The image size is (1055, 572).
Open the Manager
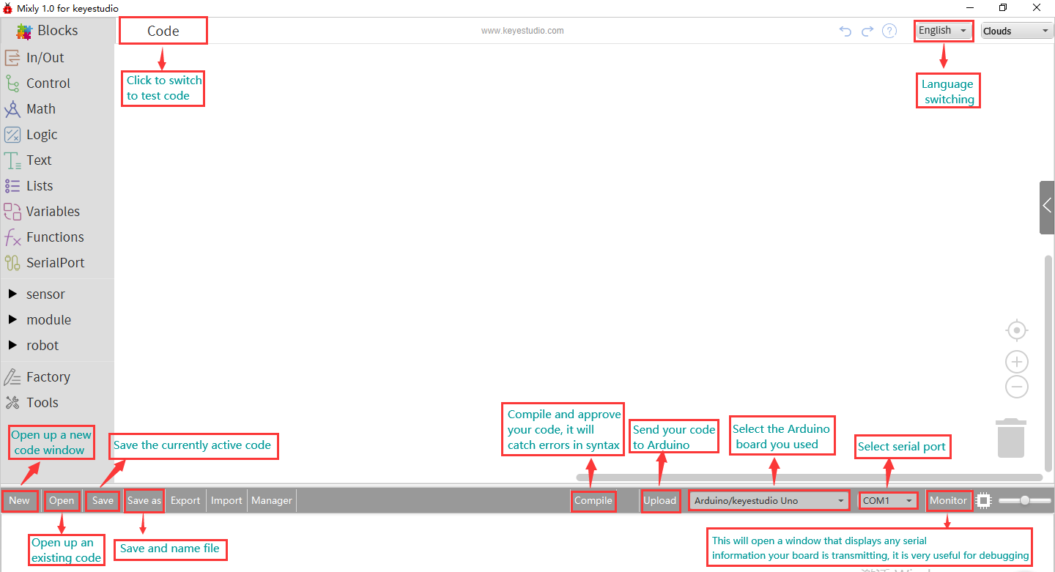click(272, 501)
